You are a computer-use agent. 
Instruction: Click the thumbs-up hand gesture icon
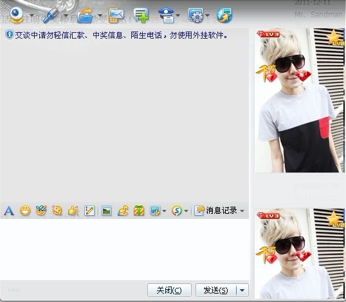coord(73,211)
